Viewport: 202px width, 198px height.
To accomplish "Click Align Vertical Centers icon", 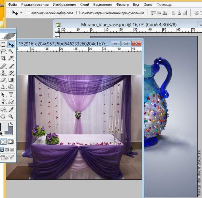I will [x=159, y=13].
